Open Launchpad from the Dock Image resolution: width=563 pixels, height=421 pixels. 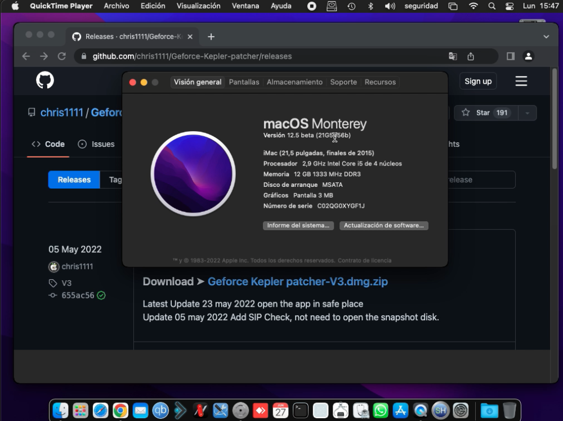pos(81,410)
